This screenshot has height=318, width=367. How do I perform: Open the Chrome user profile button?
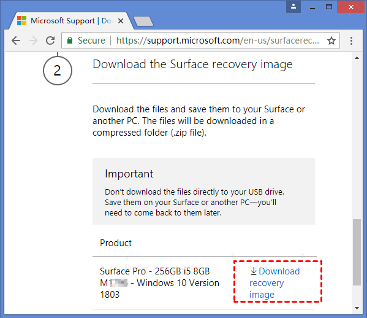click(x=293, y=7)
